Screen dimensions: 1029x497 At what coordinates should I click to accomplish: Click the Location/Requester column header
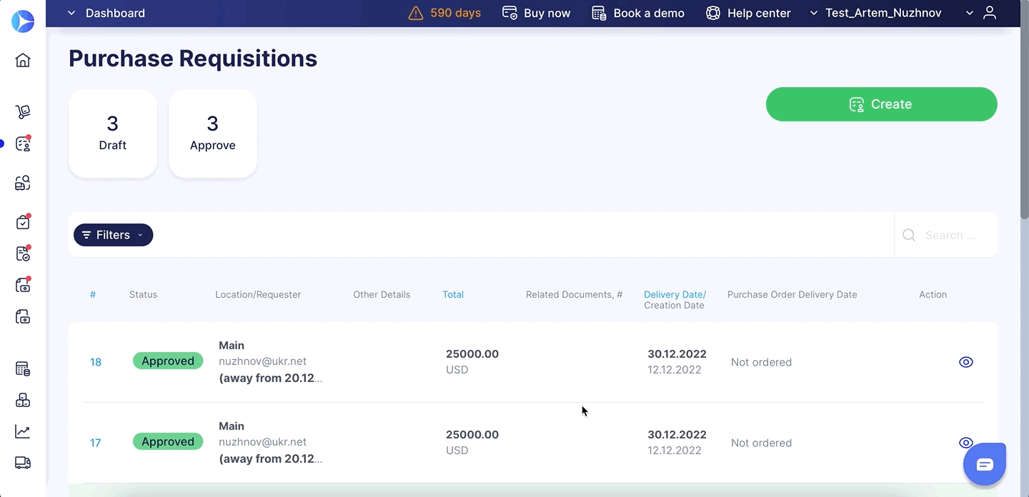[x=258, y=294]
